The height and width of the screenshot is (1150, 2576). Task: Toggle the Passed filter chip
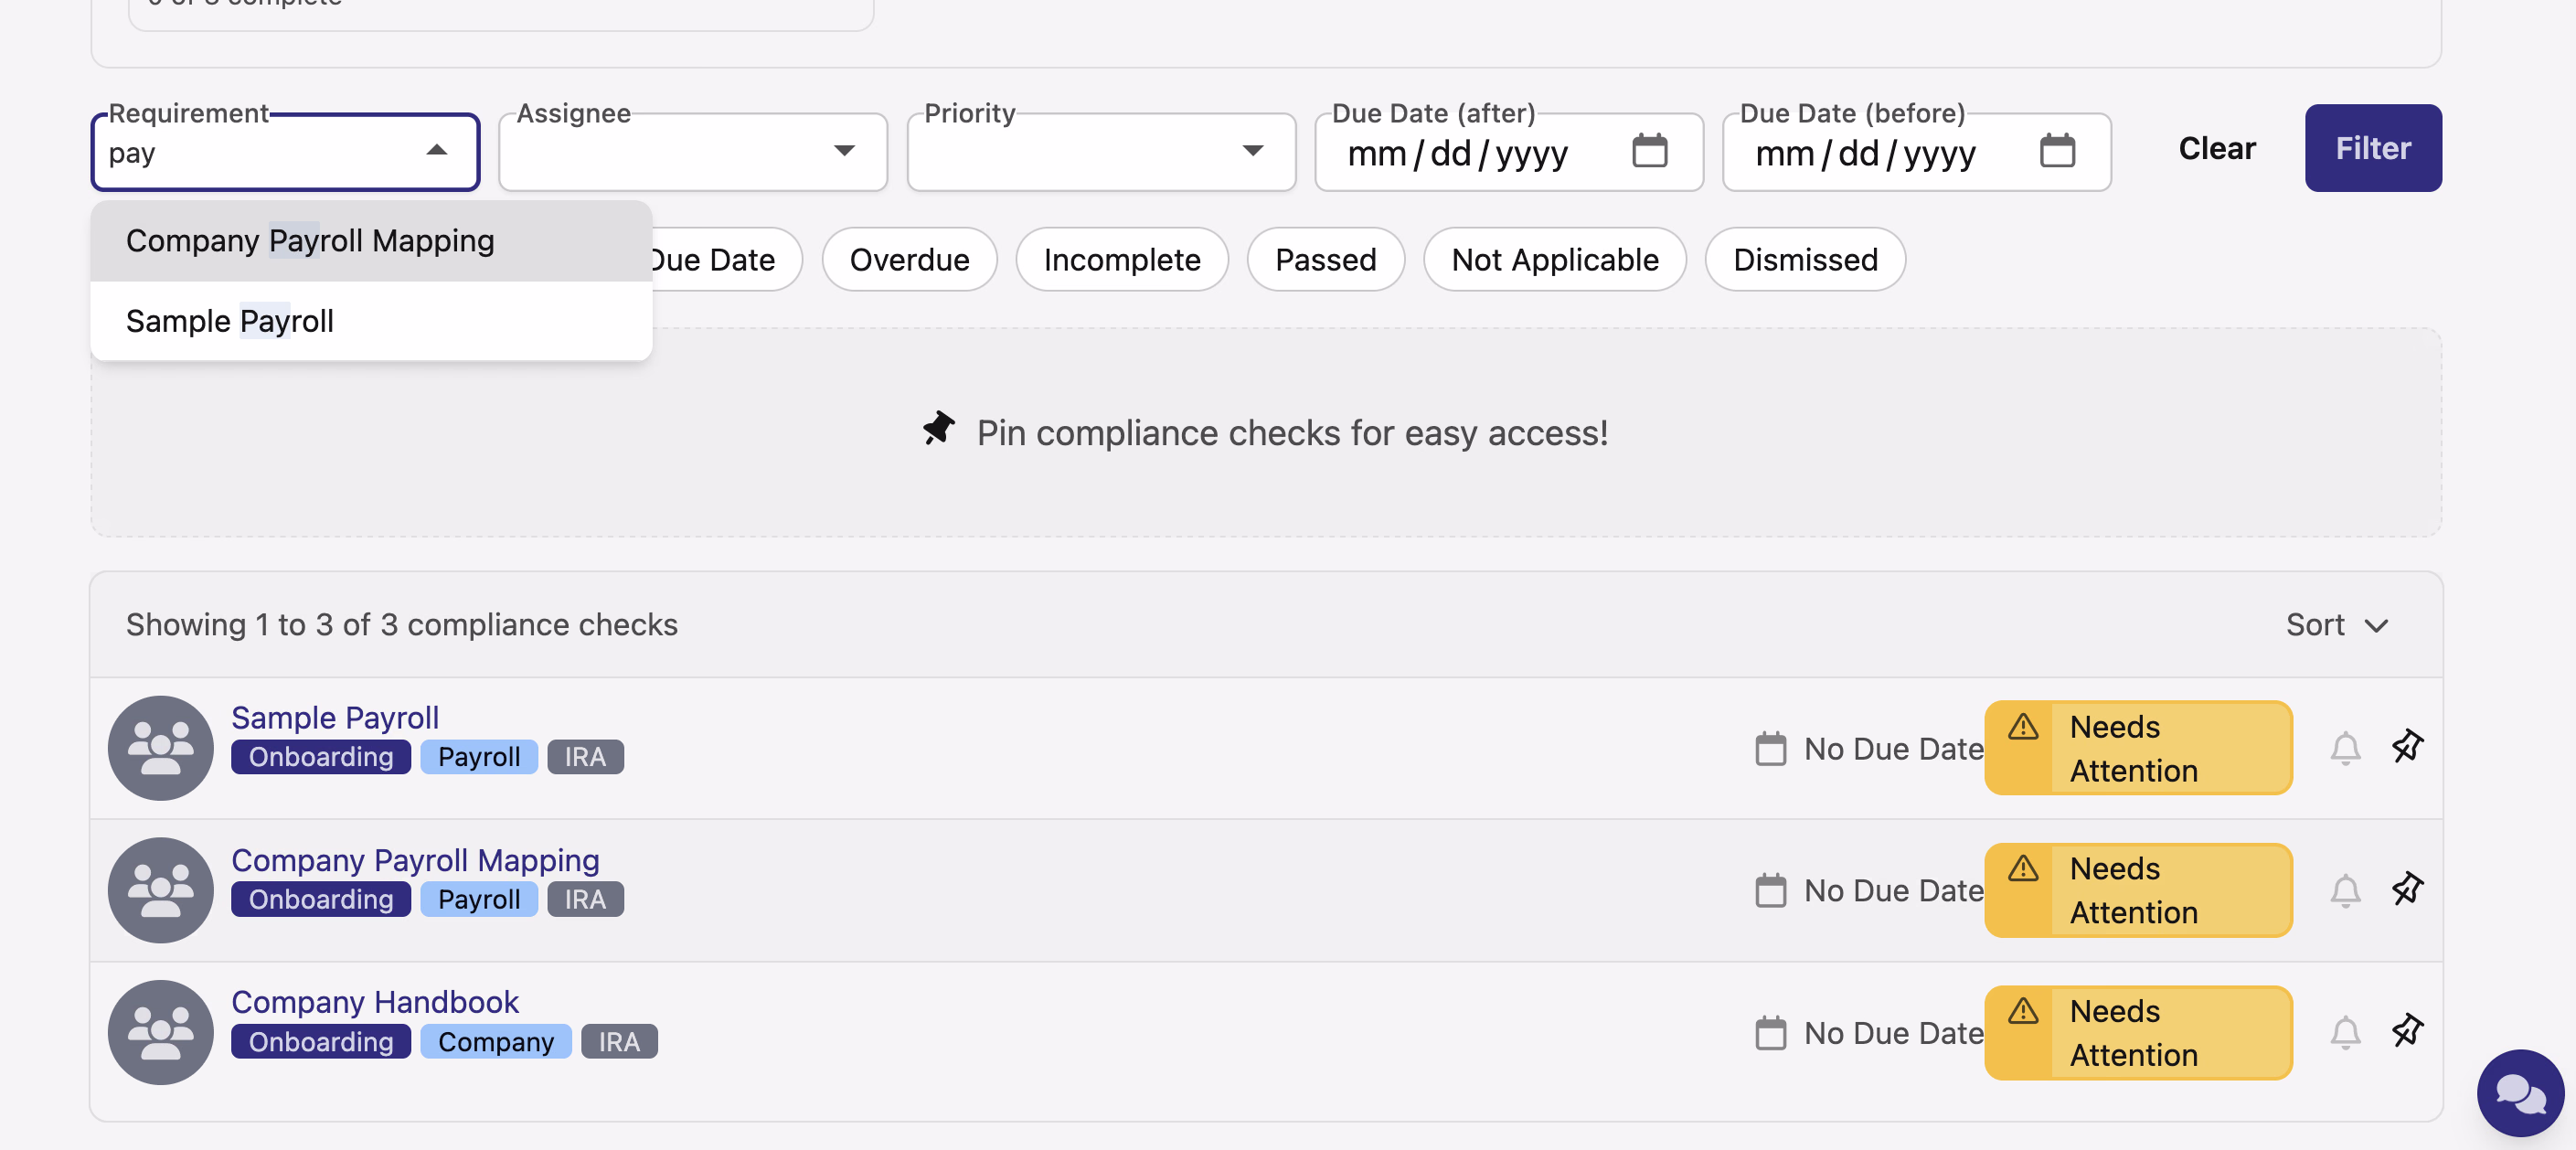coord(1325,260)
